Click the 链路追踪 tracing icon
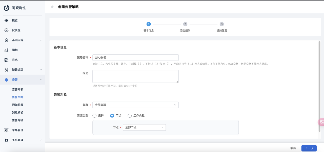This screenshot has height=152, width=324. click(x=7, y=70)
